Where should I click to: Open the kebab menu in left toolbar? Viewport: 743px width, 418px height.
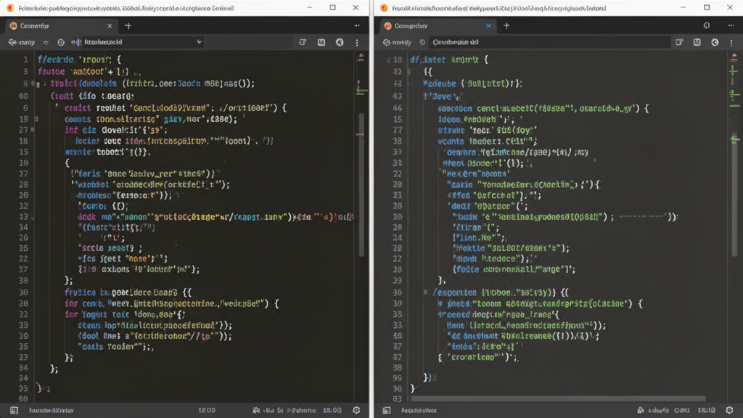point(357,42)
